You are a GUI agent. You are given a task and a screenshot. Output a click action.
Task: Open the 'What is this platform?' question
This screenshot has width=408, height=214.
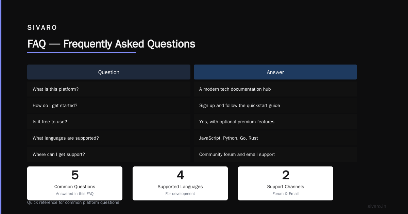coord(109,89)
